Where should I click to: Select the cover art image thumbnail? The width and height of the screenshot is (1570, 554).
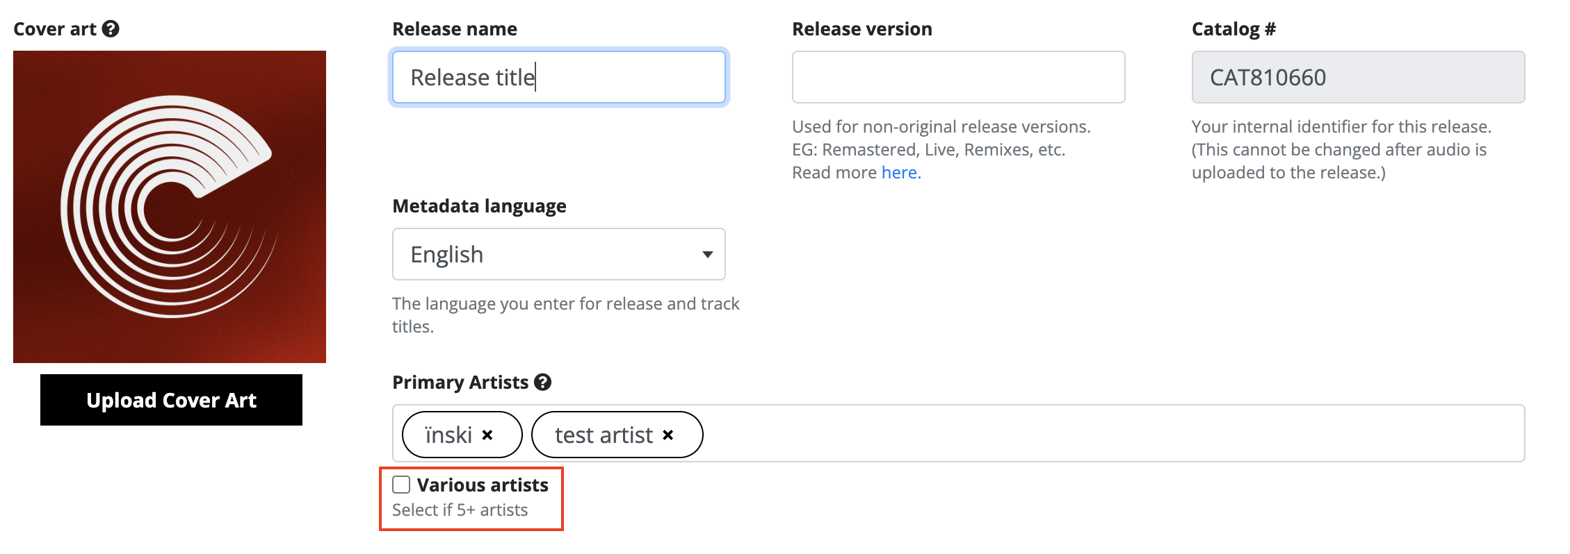pyautogui.click(x=170, y=207)
